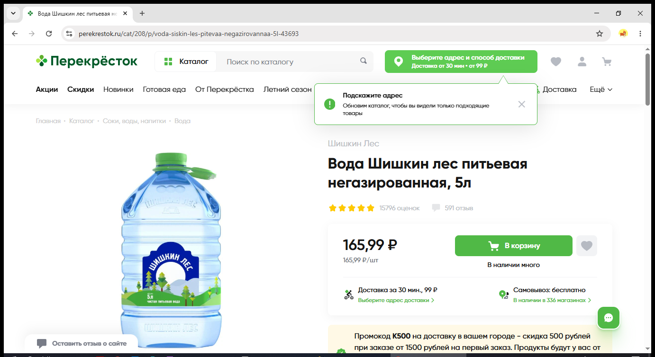Click the browser forward arrow

pyautogui.click(x=32, y=34)
